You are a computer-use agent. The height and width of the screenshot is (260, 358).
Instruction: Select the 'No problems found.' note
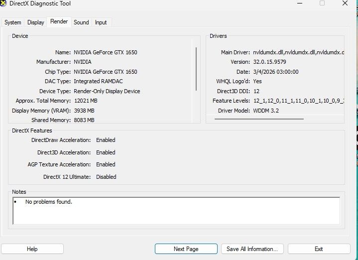pyautogui.click(x=49, y=202)
